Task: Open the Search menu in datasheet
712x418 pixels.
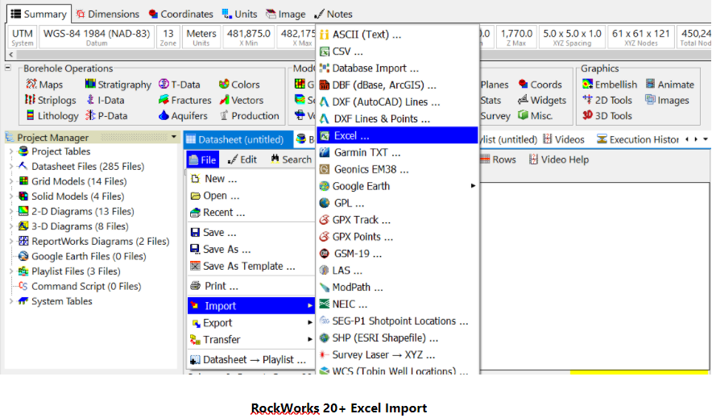Action: [291, 159]
